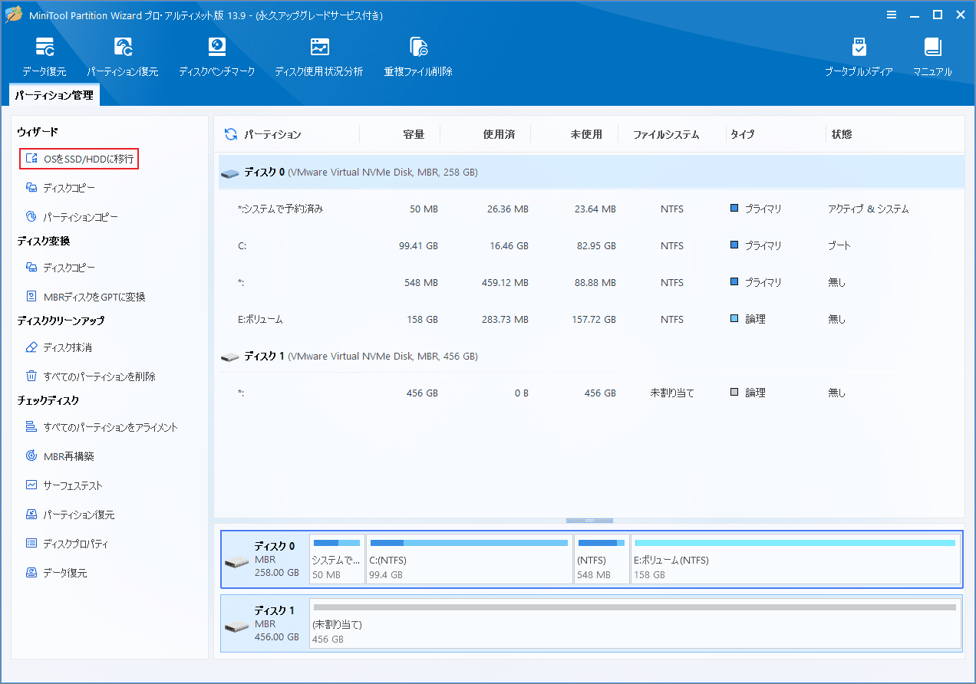Open the hamburger menu in the title bar

point(891,15)
